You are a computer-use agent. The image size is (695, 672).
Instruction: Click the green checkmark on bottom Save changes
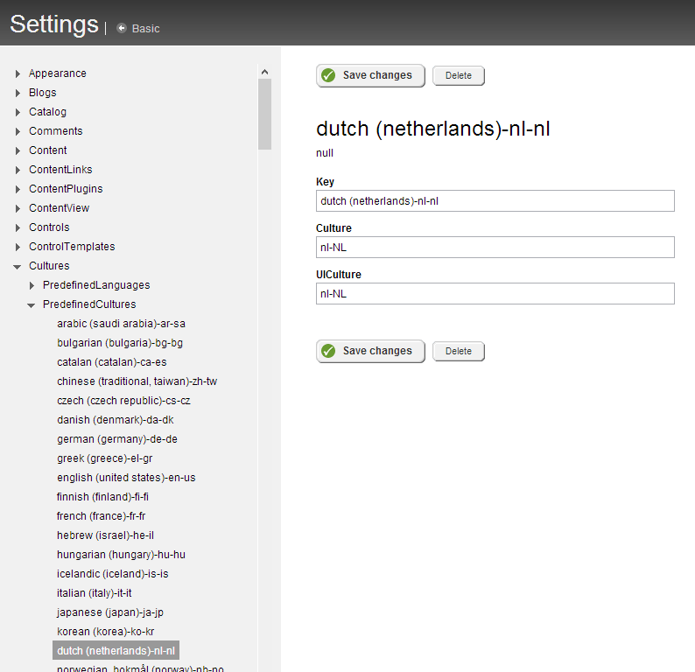point(328,351)
